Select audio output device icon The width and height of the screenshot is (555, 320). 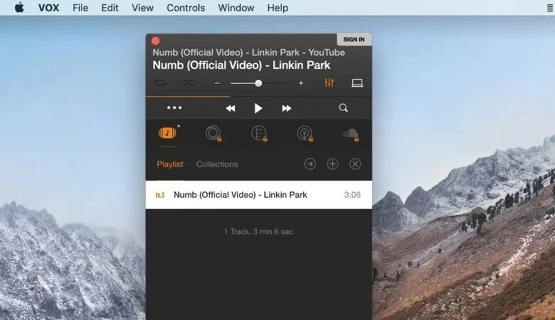point(357,83)
